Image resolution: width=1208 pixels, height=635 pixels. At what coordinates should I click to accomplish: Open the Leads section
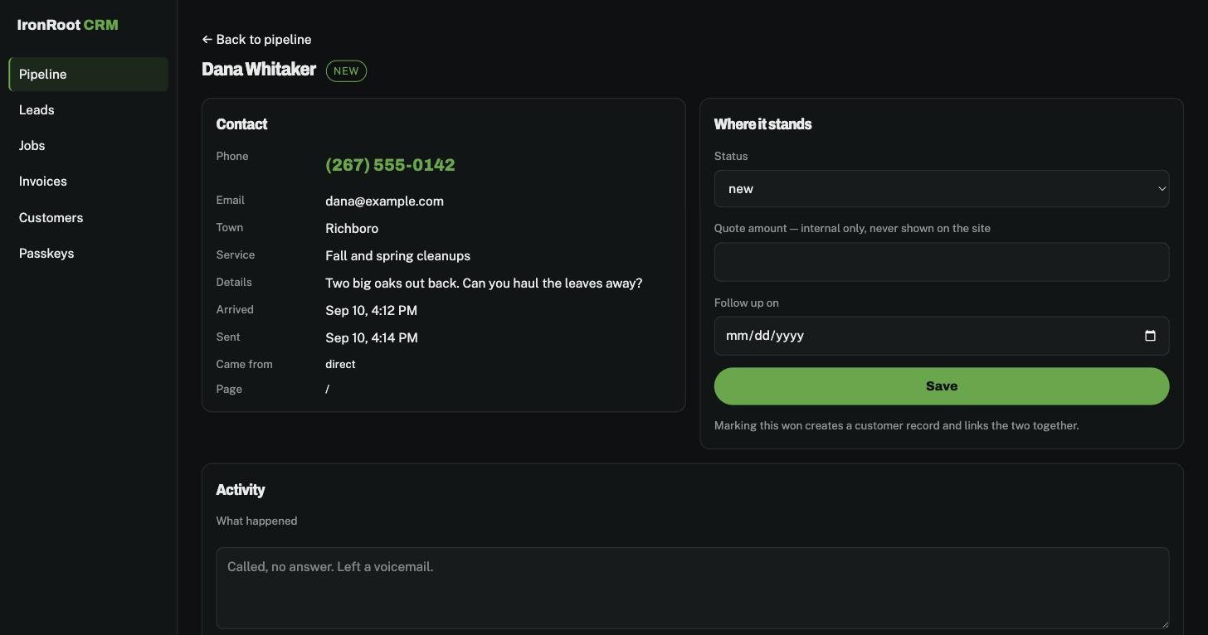(x=88, y=110)
